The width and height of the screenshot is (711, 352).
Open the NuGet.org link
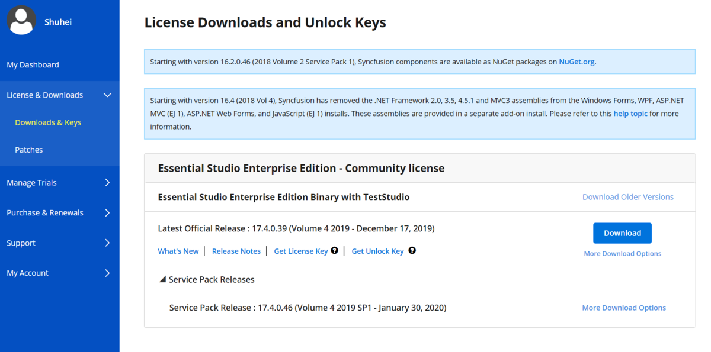click(x=577, y=62)
